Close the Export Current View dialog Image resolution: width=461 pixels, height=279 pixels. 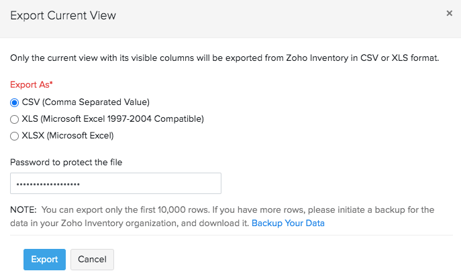click(449, 13)
